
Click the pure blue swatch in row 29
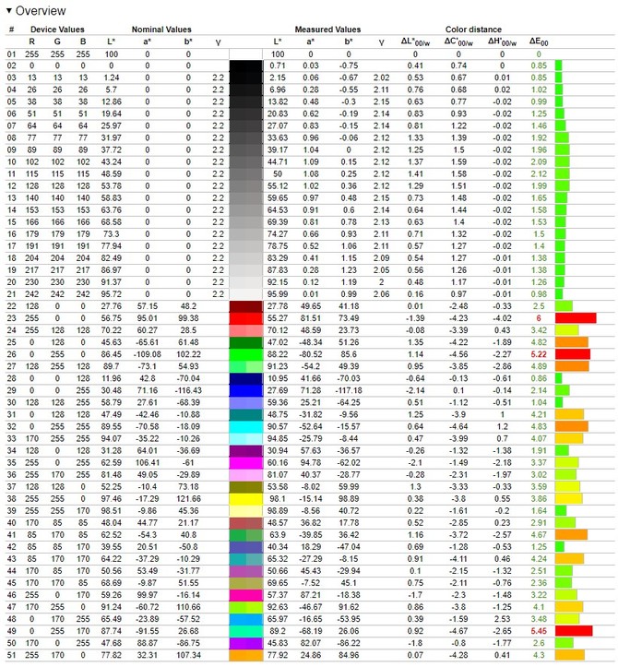pos(246,390)
